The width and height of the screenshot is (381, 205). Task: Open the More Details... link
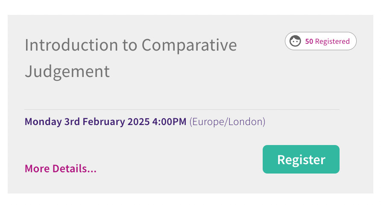point(61,168)
